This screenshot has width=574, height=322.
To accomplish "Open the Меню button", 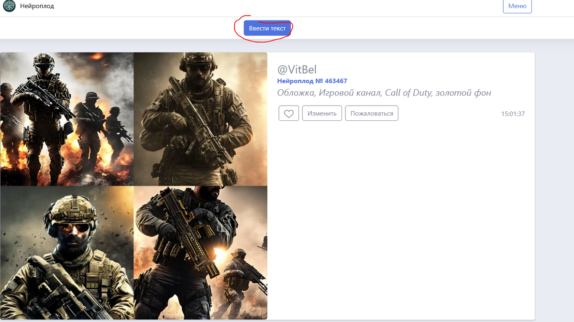I will (517, 6).
